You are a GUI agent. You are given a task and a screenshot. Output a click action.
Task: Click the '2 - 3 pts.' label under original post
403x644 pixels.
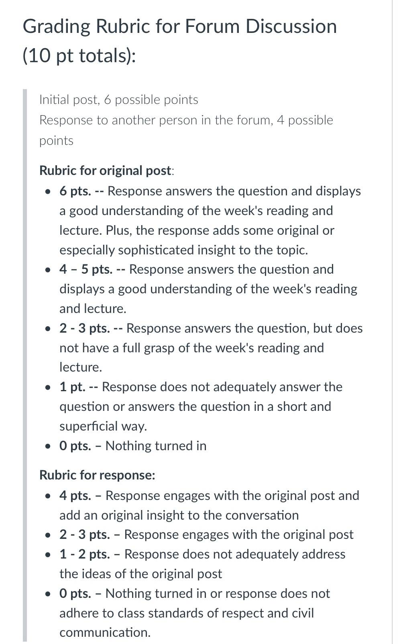85,328
